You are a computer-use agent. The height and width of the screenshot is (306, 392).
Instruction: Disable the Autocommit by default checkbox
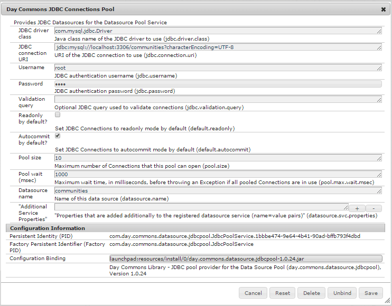[x=58, y=136]
